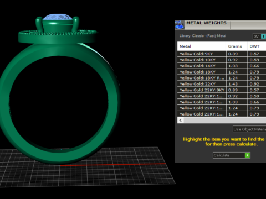Screen dimensions: 266x199
Task: Click the 1.24 grams cell for Yellow Gold:18KY R...
Action: 237,78
